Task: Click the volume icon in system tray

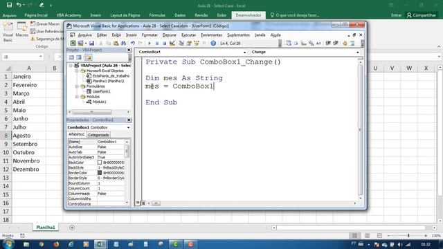Action: coord(400,244)
